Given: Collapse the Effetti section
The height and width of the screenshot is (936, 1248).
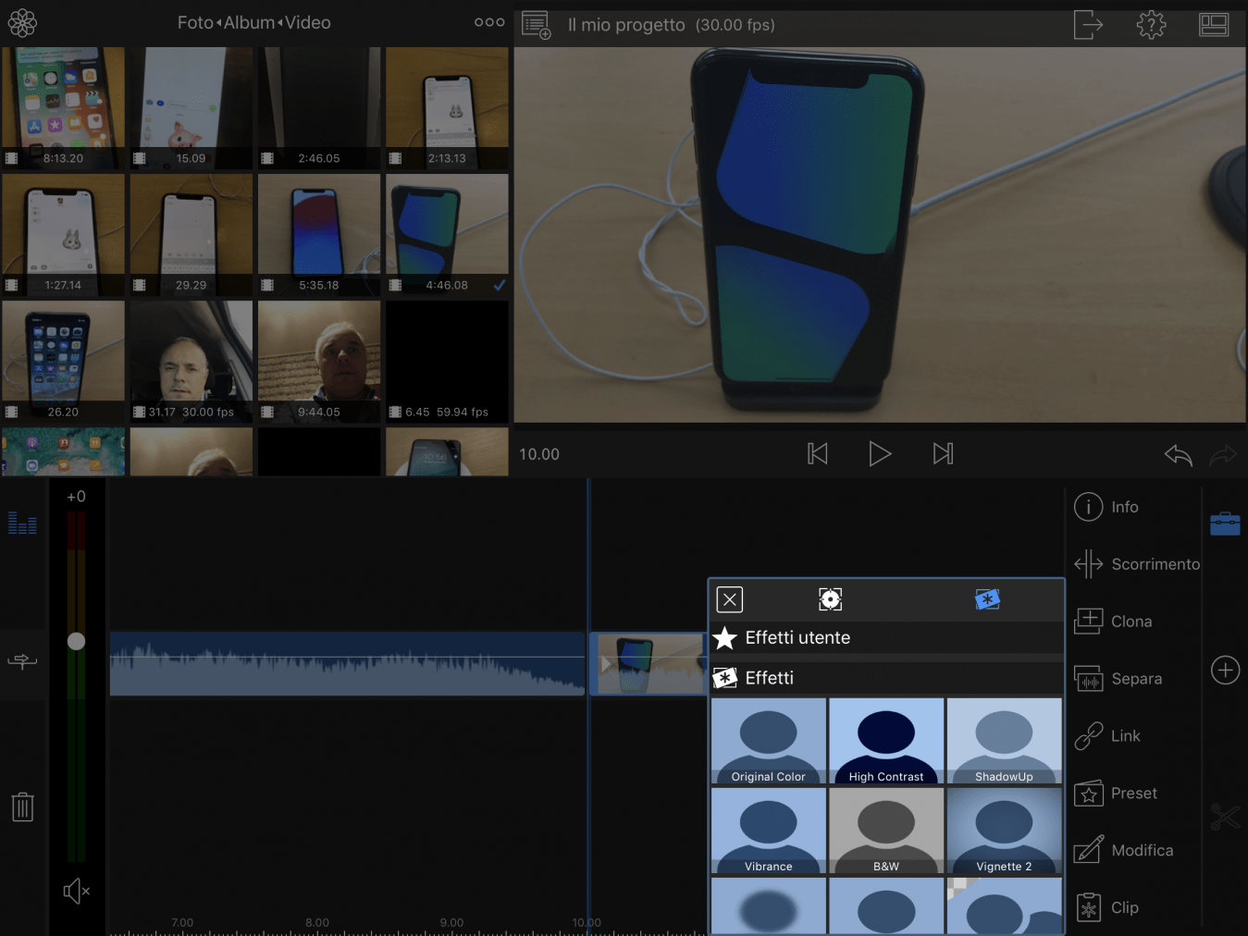Looking at the screenshot, I should [x=887, y=678].
